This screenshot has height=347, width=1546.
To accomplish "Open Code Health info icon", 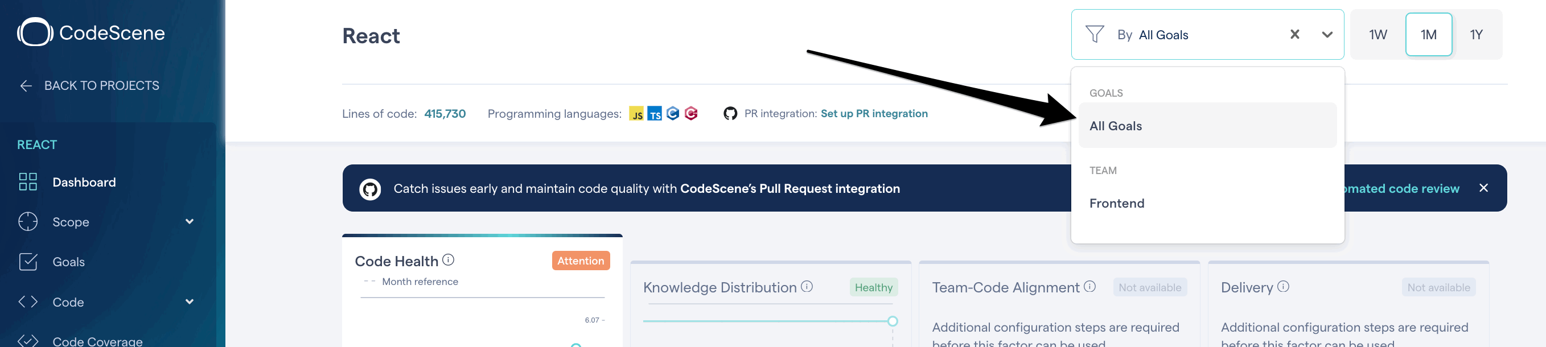I will [x=449, y=260].
